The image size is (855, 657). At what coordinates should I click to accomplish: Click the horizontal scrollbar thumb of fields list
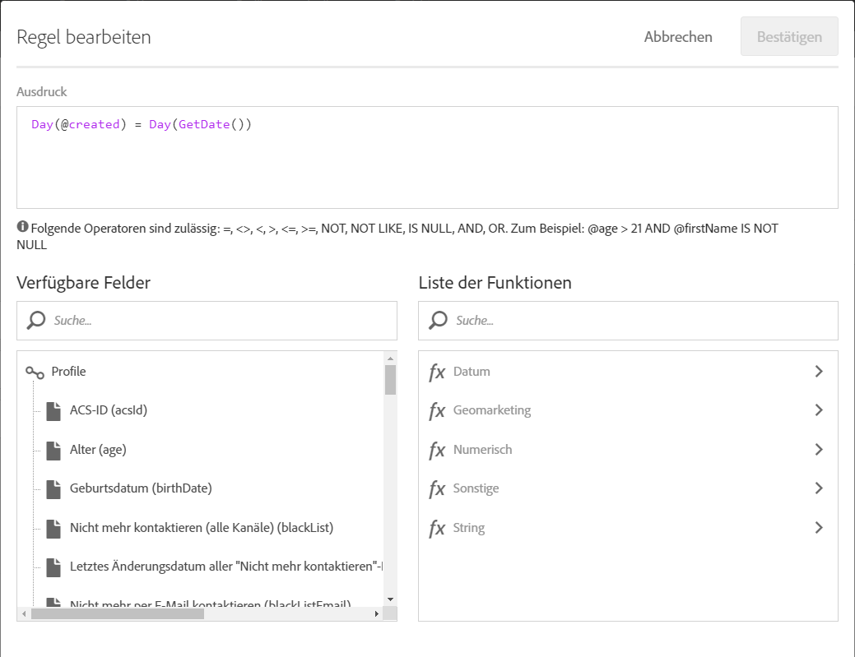click(117, 613)
